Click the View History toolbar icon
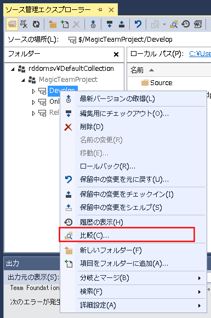The height and width of the screenshot is (318, 211). click(185, 24)
